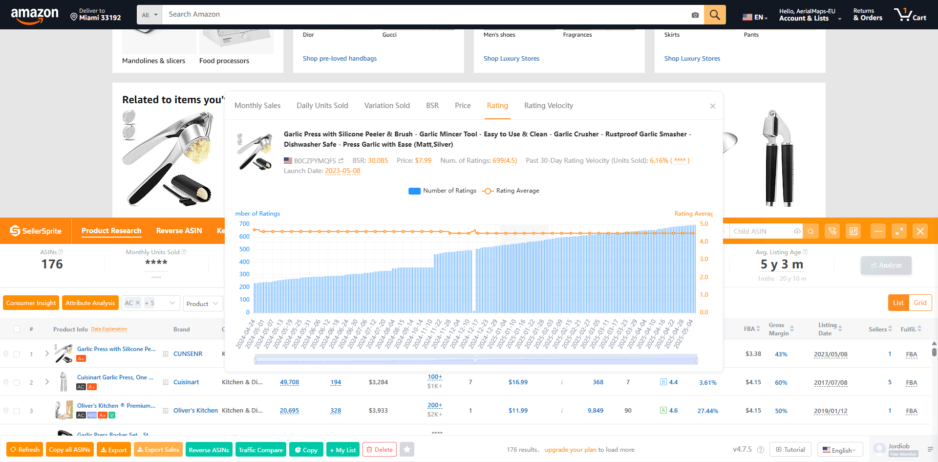The width and height of the screenshot is (938, 462).
Task: Click the A+ badge under CUNSENR garlic press
Action: tap(81, 358)
